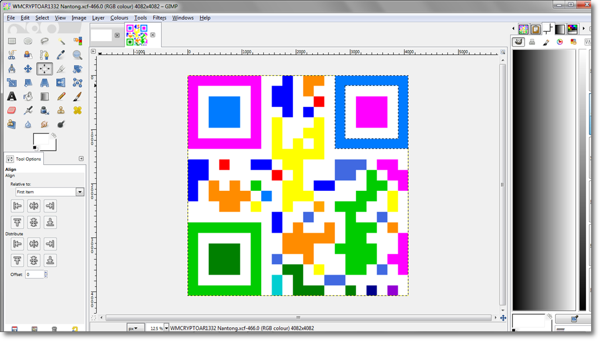The image size is (600, 341).
Task: Pick the Clone stamp tool
Action: point(61,110)
